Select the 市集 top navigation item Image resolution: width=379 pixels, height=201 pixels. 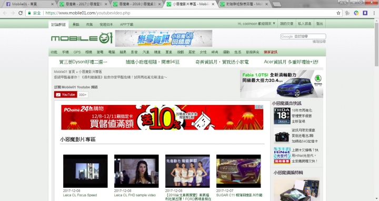pos(89,24)
